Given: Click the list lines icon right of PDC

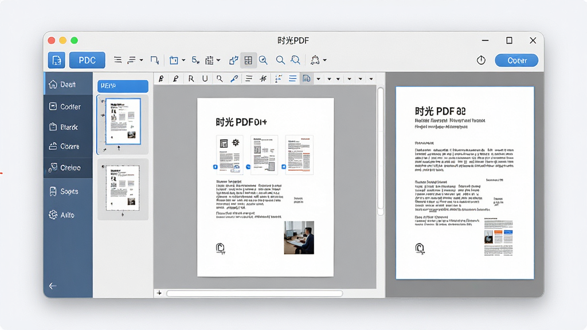Looking at the screenshot, I should tap(118, 60).
